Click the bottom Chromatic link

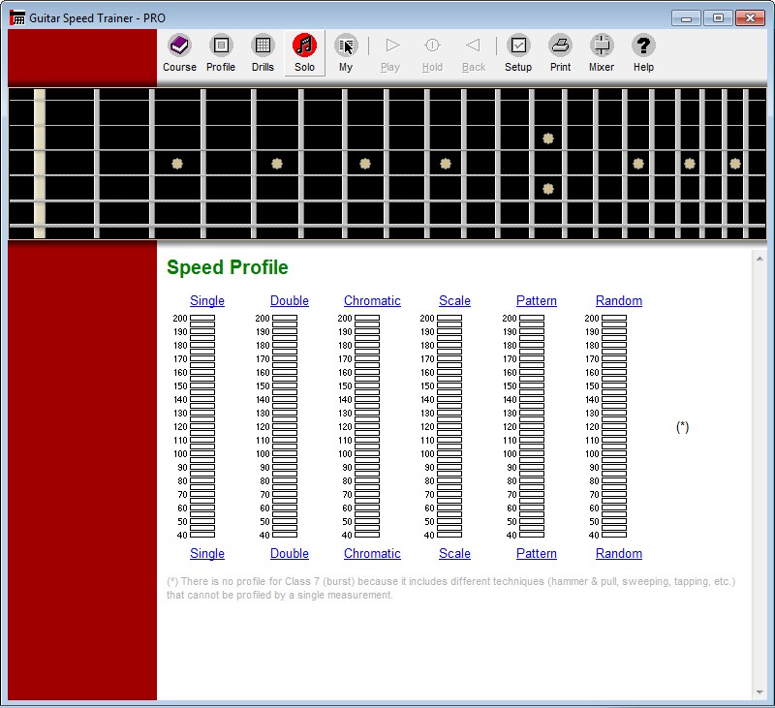(372, 553)
